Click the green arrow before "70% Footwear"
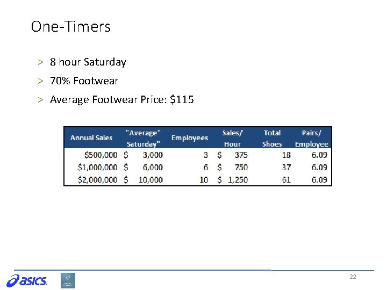 40,81
